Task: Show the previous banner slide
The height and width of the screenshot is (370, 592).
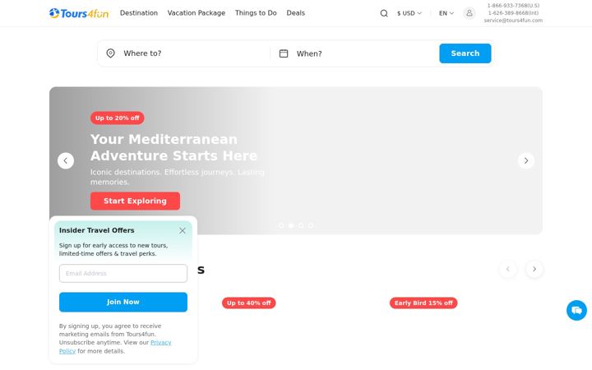Action: pyautogui.click(x=66, y=161)
